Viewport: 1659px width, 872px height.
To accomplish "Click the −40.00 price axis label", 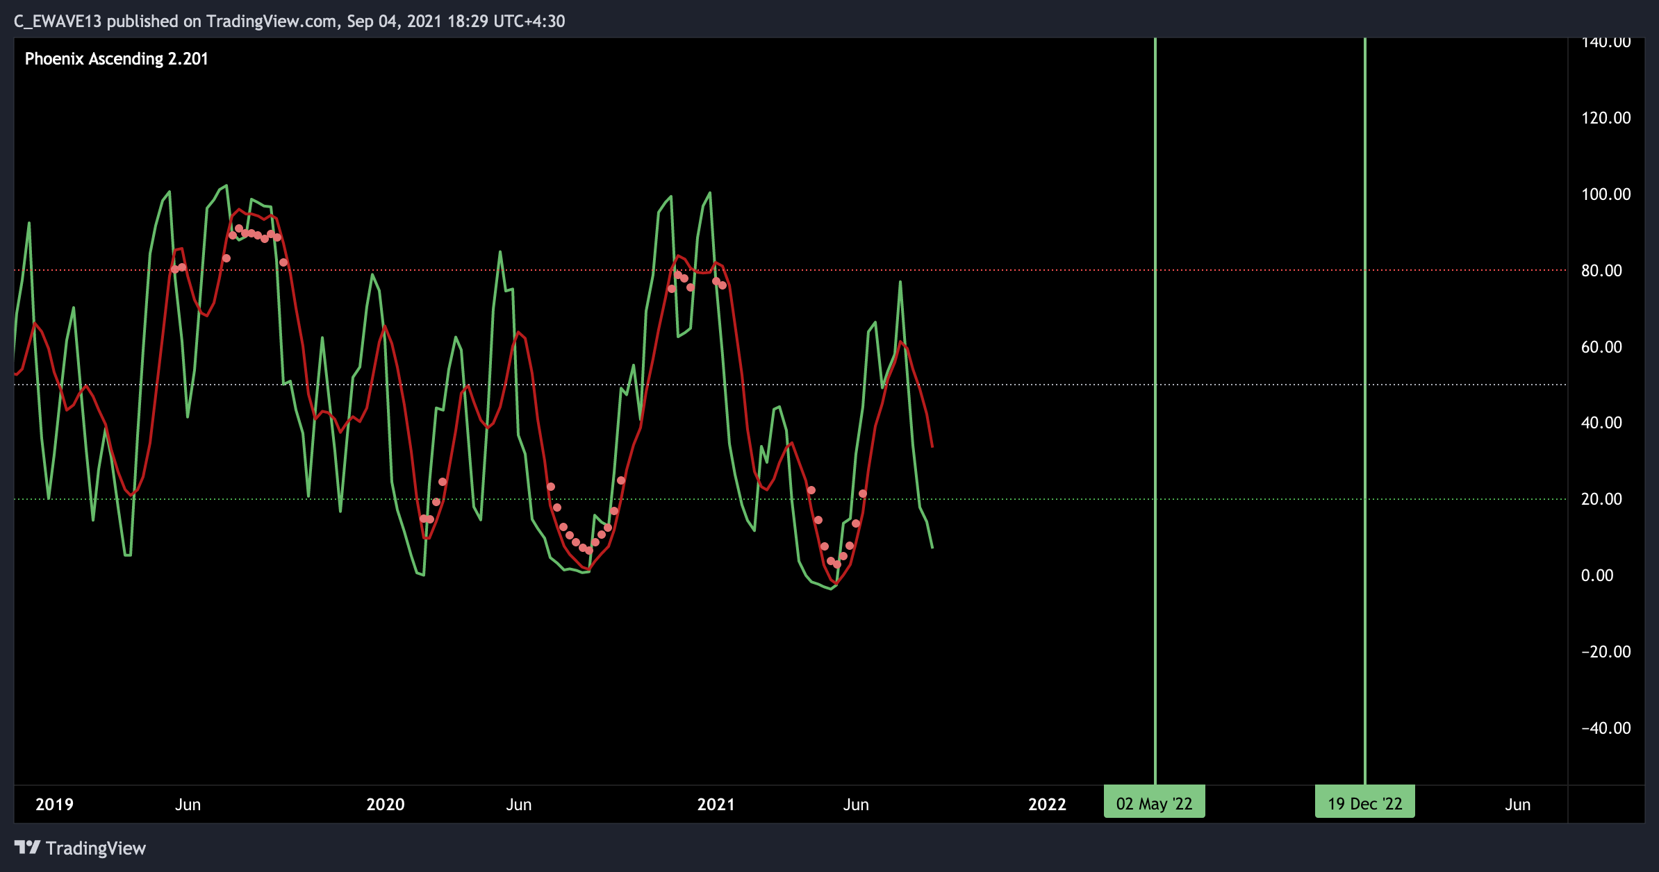I will (x=1606, y=728).
